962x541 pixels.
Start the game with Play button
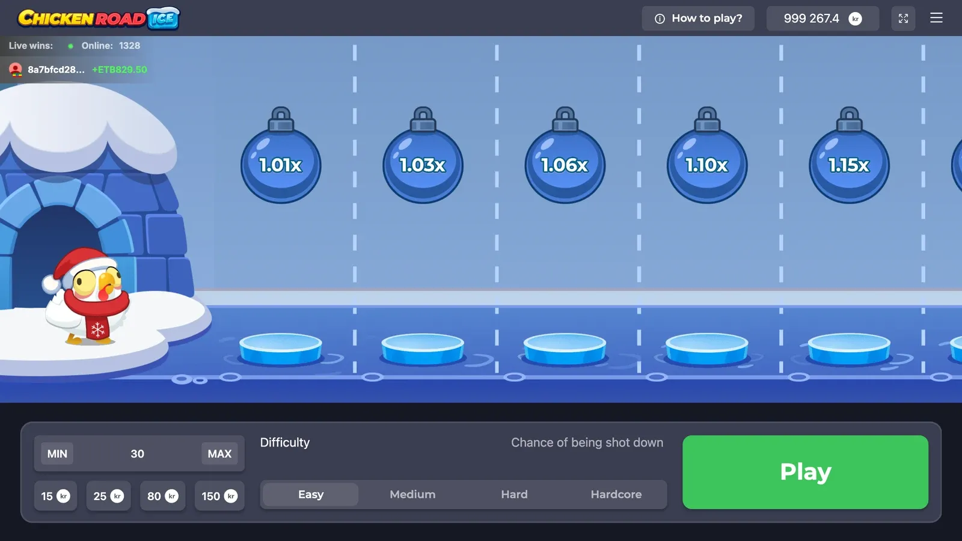(805, 472)
